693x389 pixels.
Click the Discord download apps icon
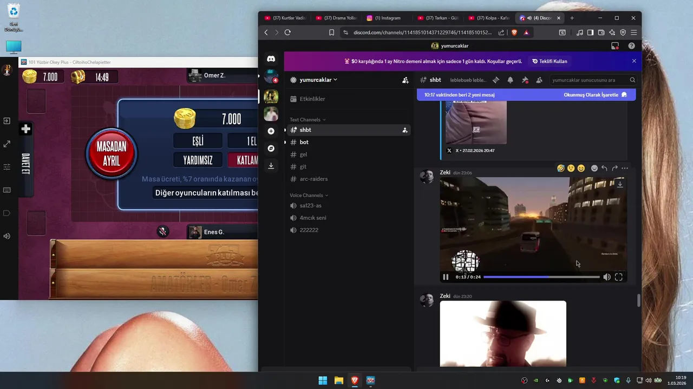coord(271,165)
